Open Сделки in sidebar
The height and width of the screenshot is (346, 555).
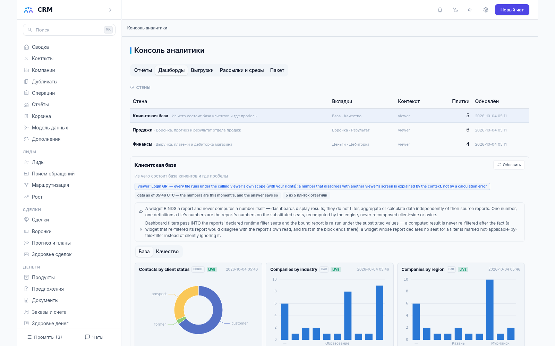69,220
